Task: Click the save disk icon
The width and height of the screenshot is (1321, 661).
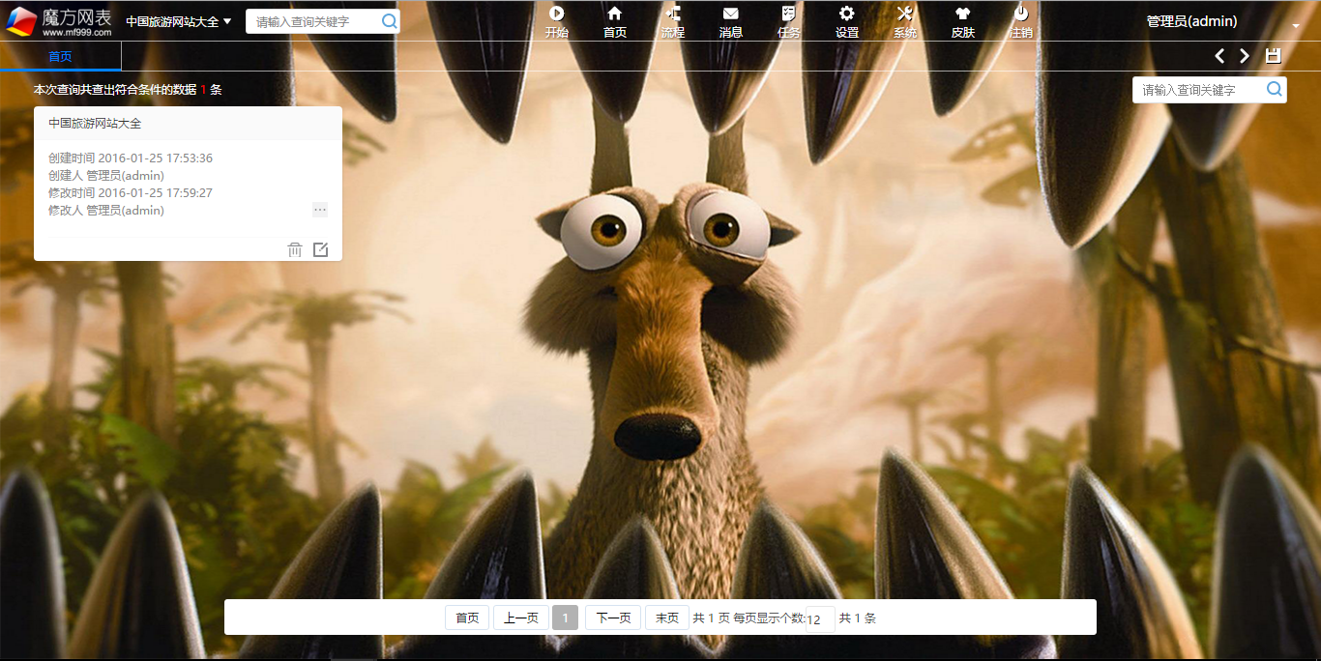Action: click(x=1273, y=56)
